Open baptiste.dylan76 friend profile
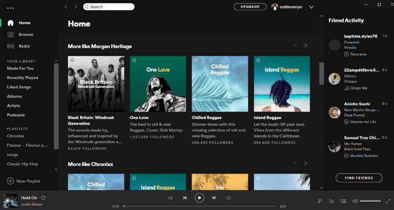This screenshot has width=394, height=210. 361,36
